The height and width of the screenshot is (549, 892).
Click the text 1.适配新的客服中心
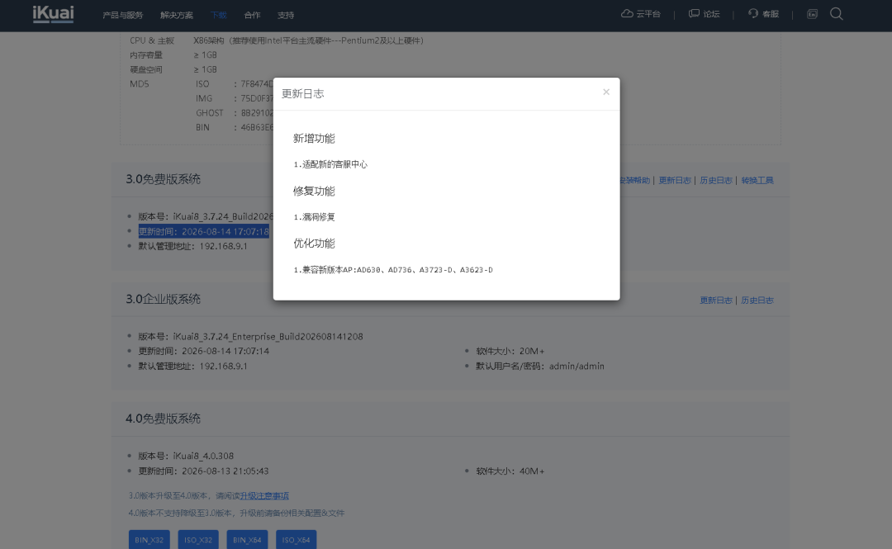coord(330,164)
